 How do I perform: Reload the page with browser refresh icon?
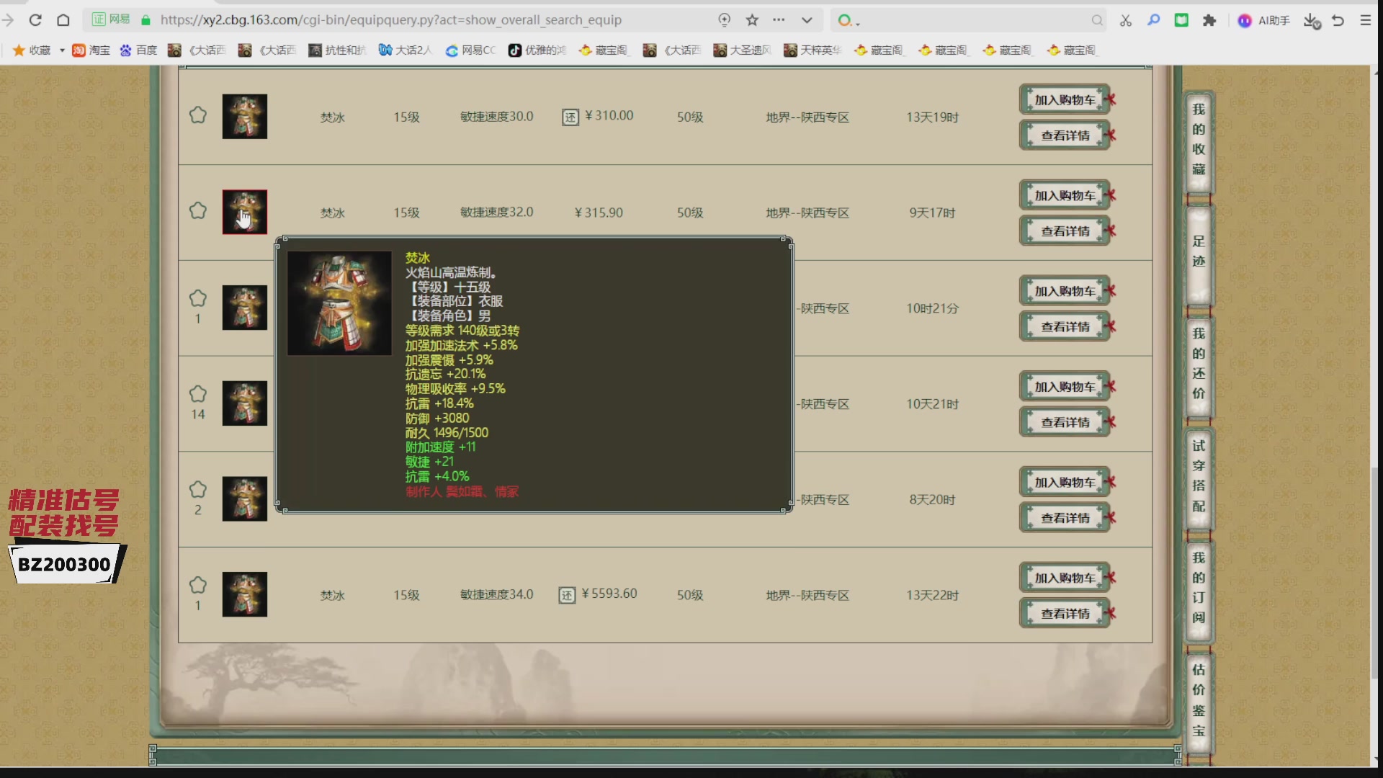[35, 20]
